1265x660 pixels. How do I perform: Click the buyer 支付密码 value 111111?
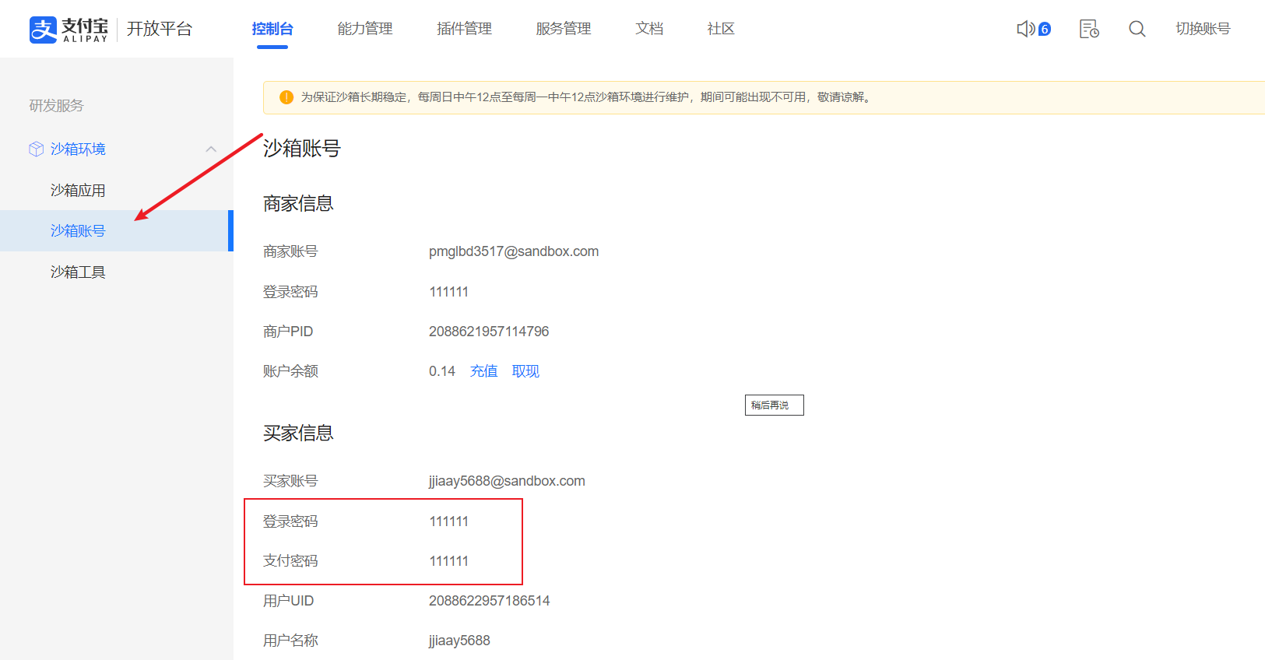coord(449,561)
